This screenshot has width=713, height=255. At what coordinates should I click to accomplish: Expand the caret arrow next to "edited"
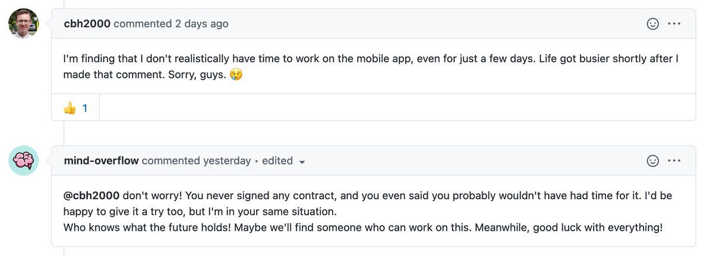pos(302,162)
